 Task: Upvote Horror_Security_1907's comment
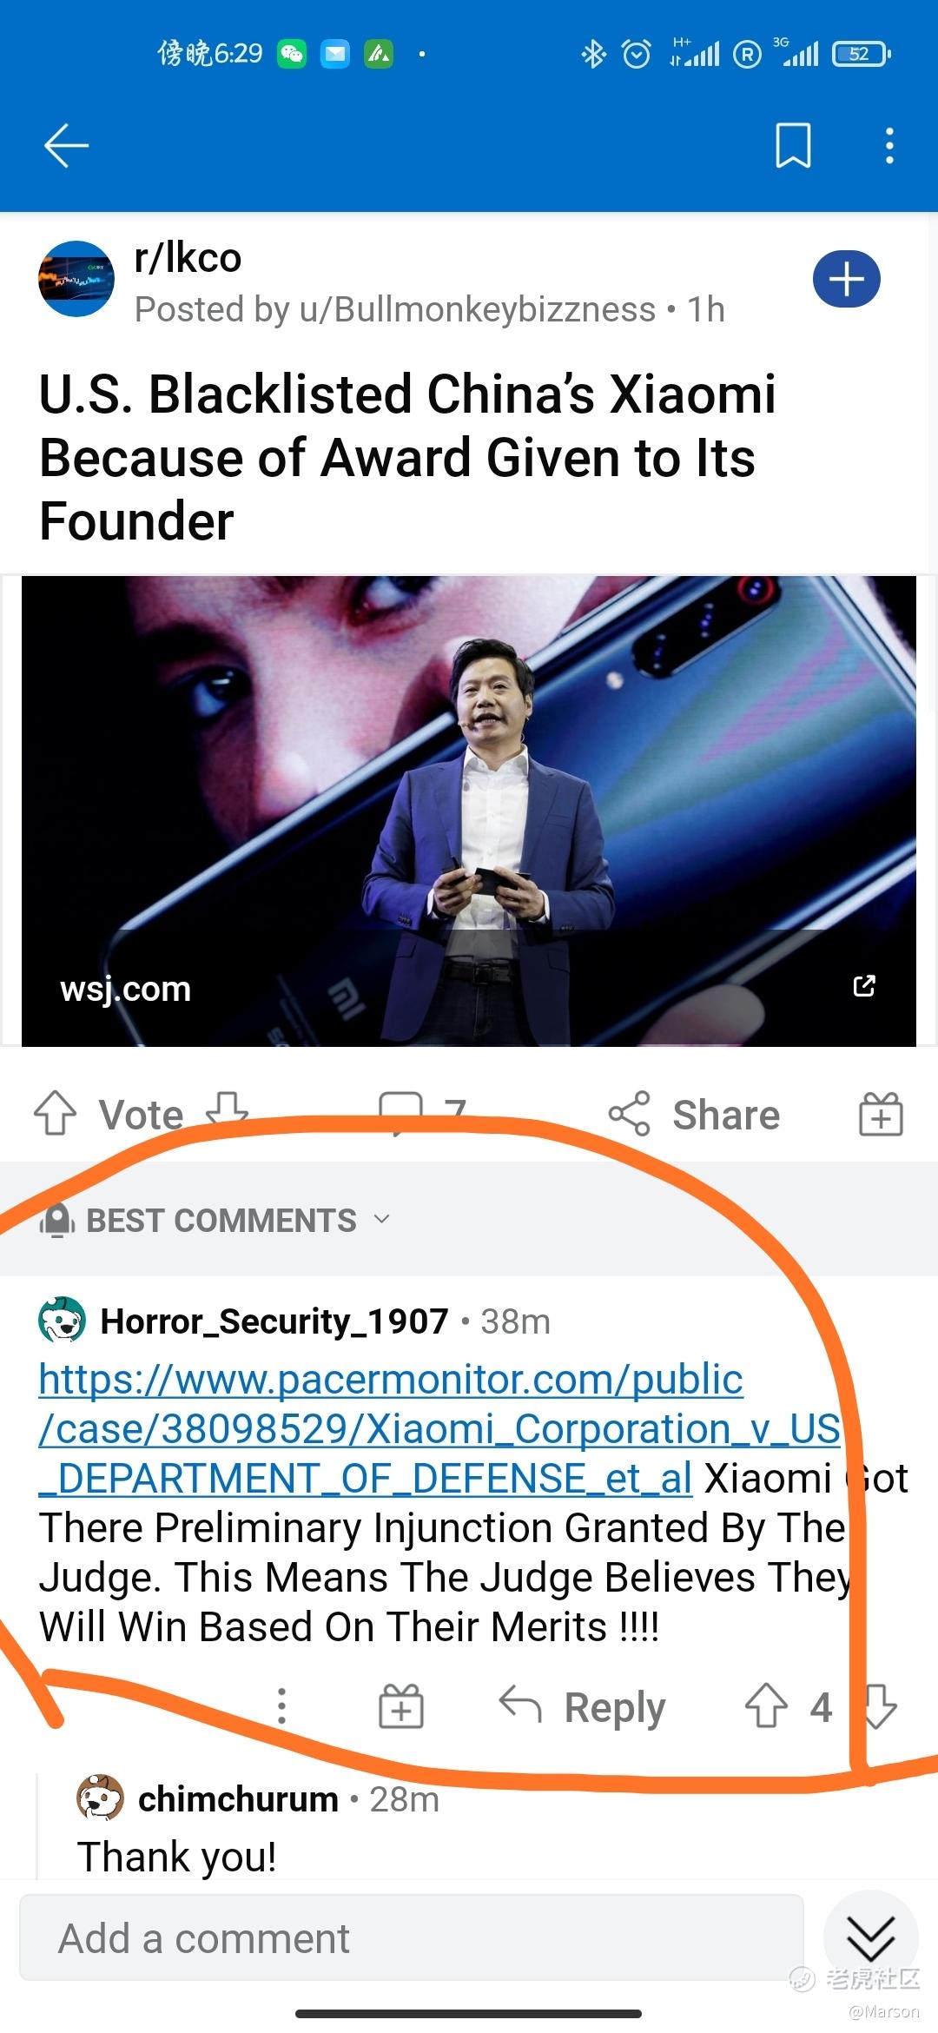click(766, 1705)
